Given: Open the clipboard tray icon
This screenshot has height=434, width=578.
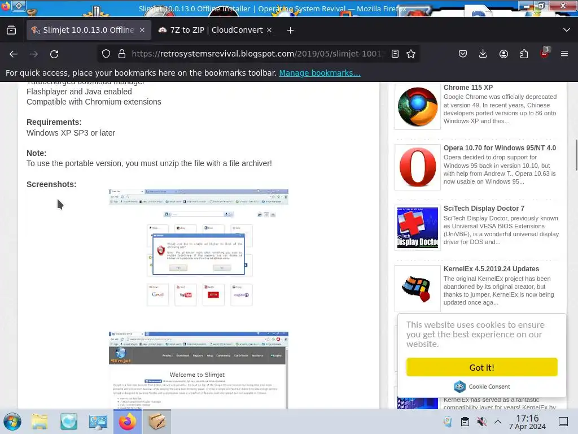Looking at the screenshot, I should tap(465, 422).
